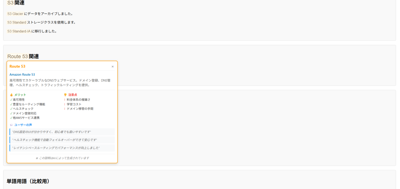
Task: Click the exclamation mark beside 学習コスト
Action: (64, 104)
